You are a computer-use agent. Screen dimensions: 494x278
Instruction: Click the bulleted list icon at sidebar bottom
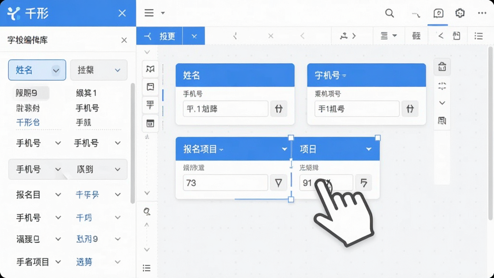coord(147,268)
